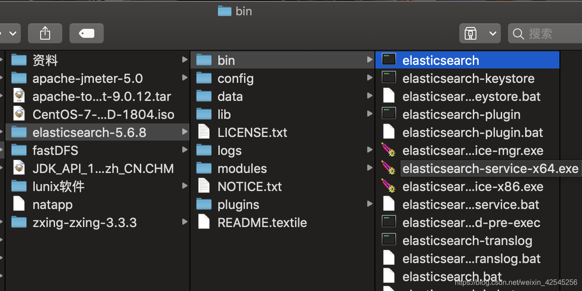Select the elasticsearch-5.6.8 folder icon

click(19, 132)
